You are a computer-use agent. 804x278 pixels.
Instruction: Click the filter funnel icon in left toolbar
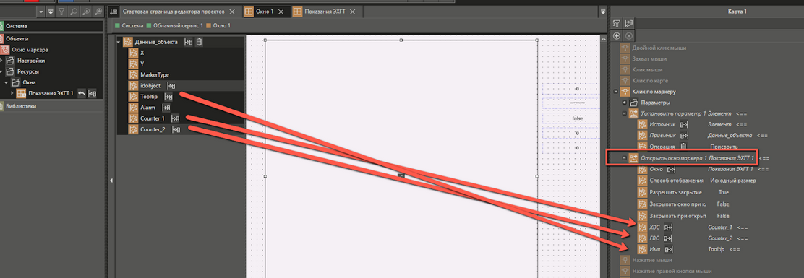pos(61,12)
